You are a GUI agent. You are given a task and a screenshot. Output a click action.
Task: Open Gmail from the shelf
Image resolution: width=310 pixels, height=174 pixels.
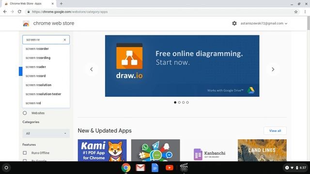point(140,168)
